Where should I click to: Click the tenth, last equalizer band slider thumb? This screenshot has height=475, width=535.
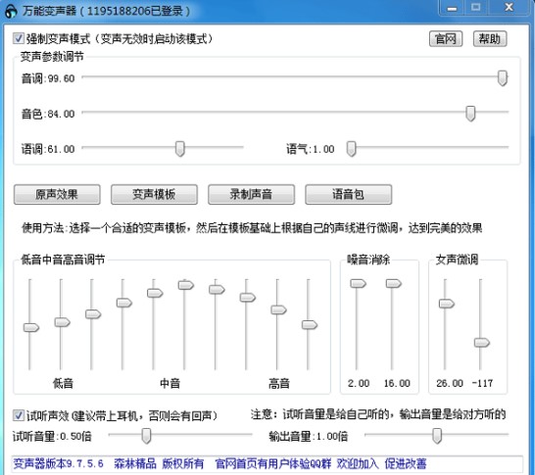point(310,324)
